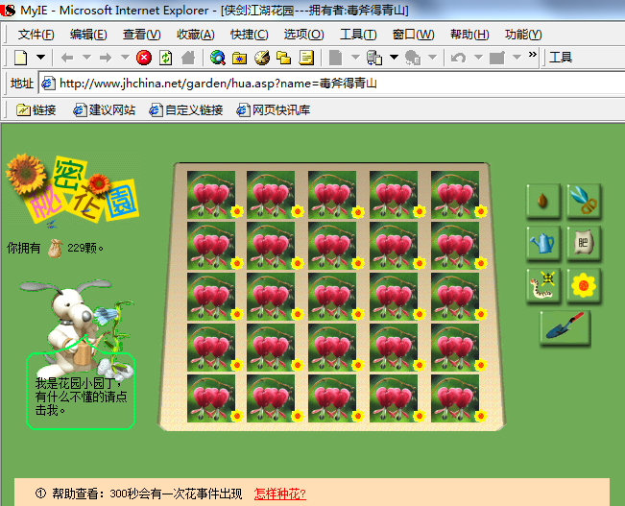The height and width of the screenshot is (506, 625).
Task: Click the 建议网站 links bar shortcut
Action: (x=105, y=110)
